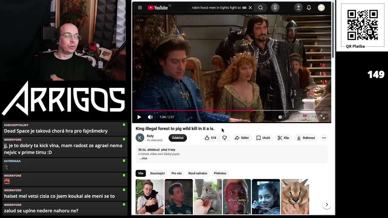Open the upload/create video button
Image resolution: width=388 pixels, height=218 pixels.
pos(299,8)
